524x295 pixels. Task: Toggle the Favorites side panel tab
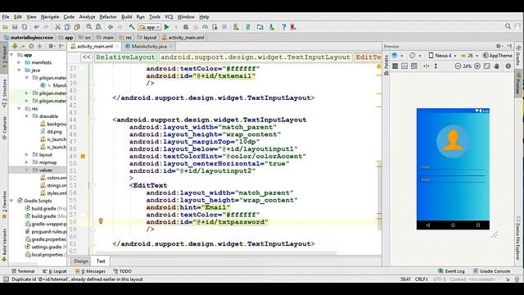tap(4, 205)
